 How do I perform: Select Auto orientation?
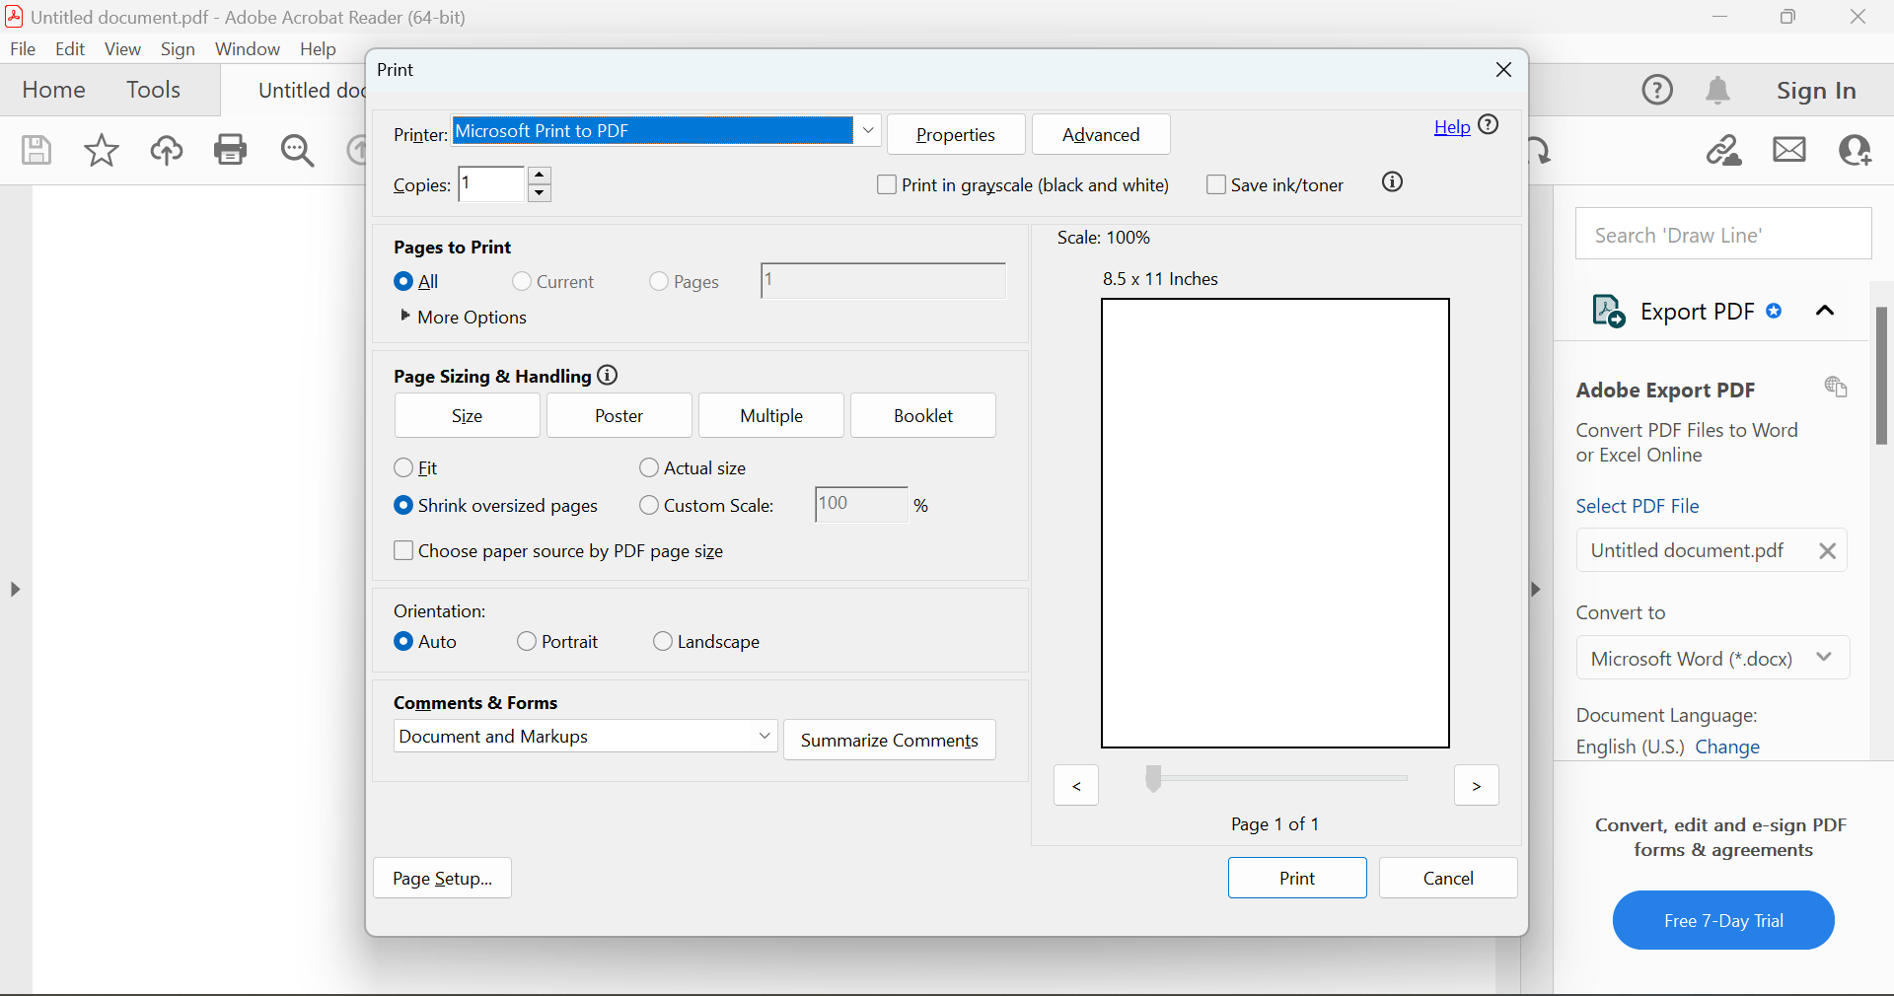point(402,641)
